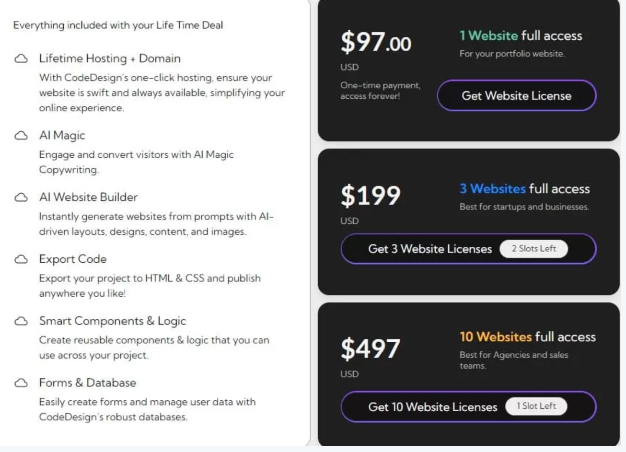
Task: Click the 1 Slot Left badge
Action: [x=536, y=406]
